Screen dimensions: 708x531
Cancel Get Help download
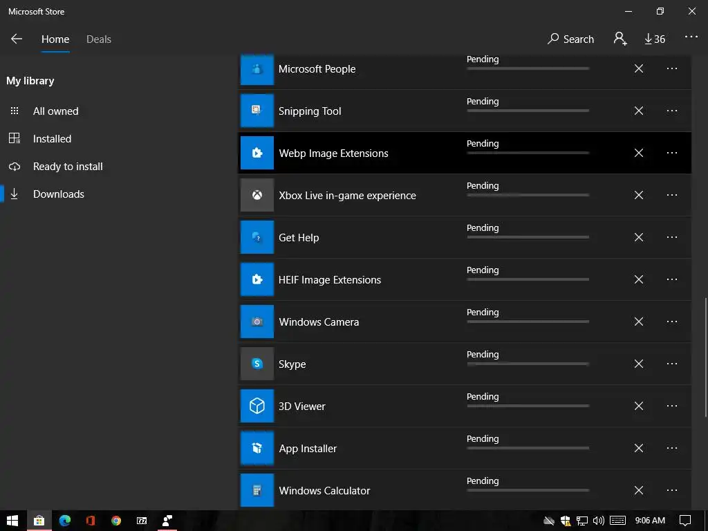pyautogui.click(x=638, y=237)
